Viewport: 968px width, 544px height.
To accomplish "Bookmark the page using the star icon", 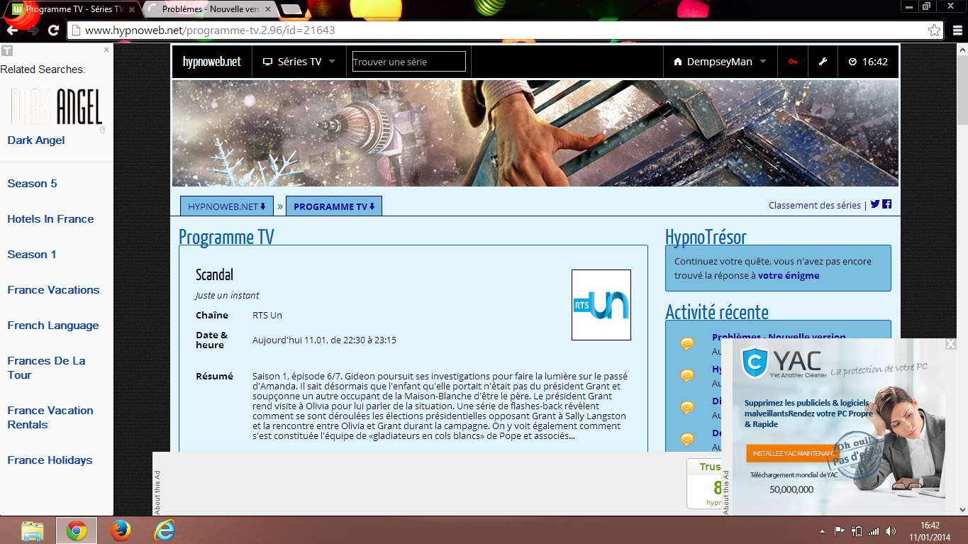I will 935,30.
